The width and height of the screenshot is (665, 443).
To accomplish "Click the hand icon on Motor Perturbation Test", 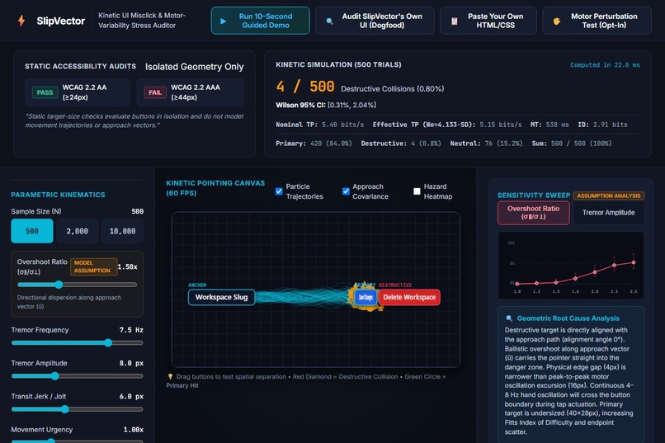I will point(556,21).
